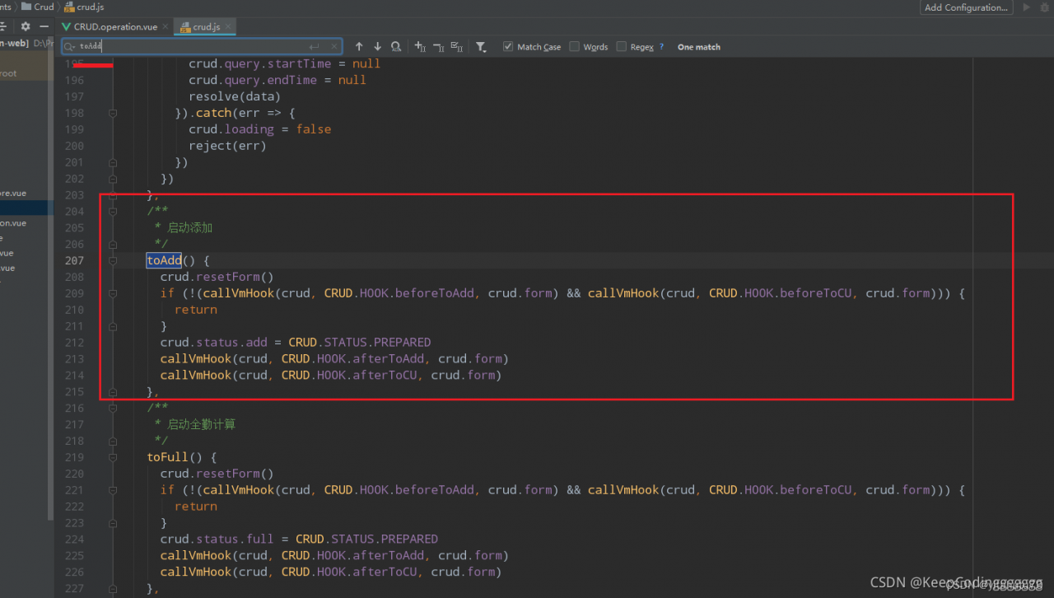Click the Find All usages magnifier icon
The width and height of the screenshot is (1054, 598).
[x=396, y=47]
